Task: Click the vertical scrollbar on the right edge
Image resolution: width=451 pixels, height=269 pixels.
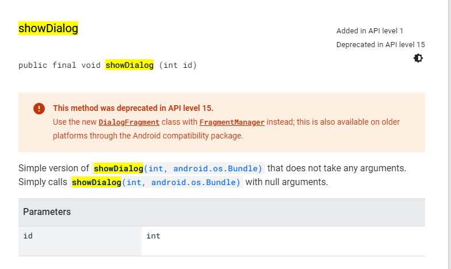Action: click(449, 134)
